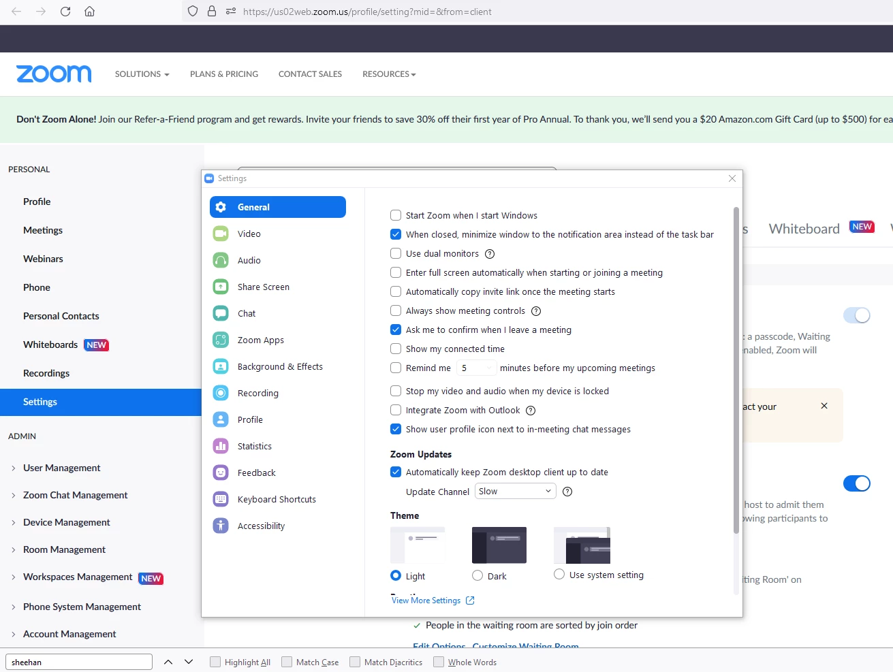Select the Dark theme thumbnail

499,545
